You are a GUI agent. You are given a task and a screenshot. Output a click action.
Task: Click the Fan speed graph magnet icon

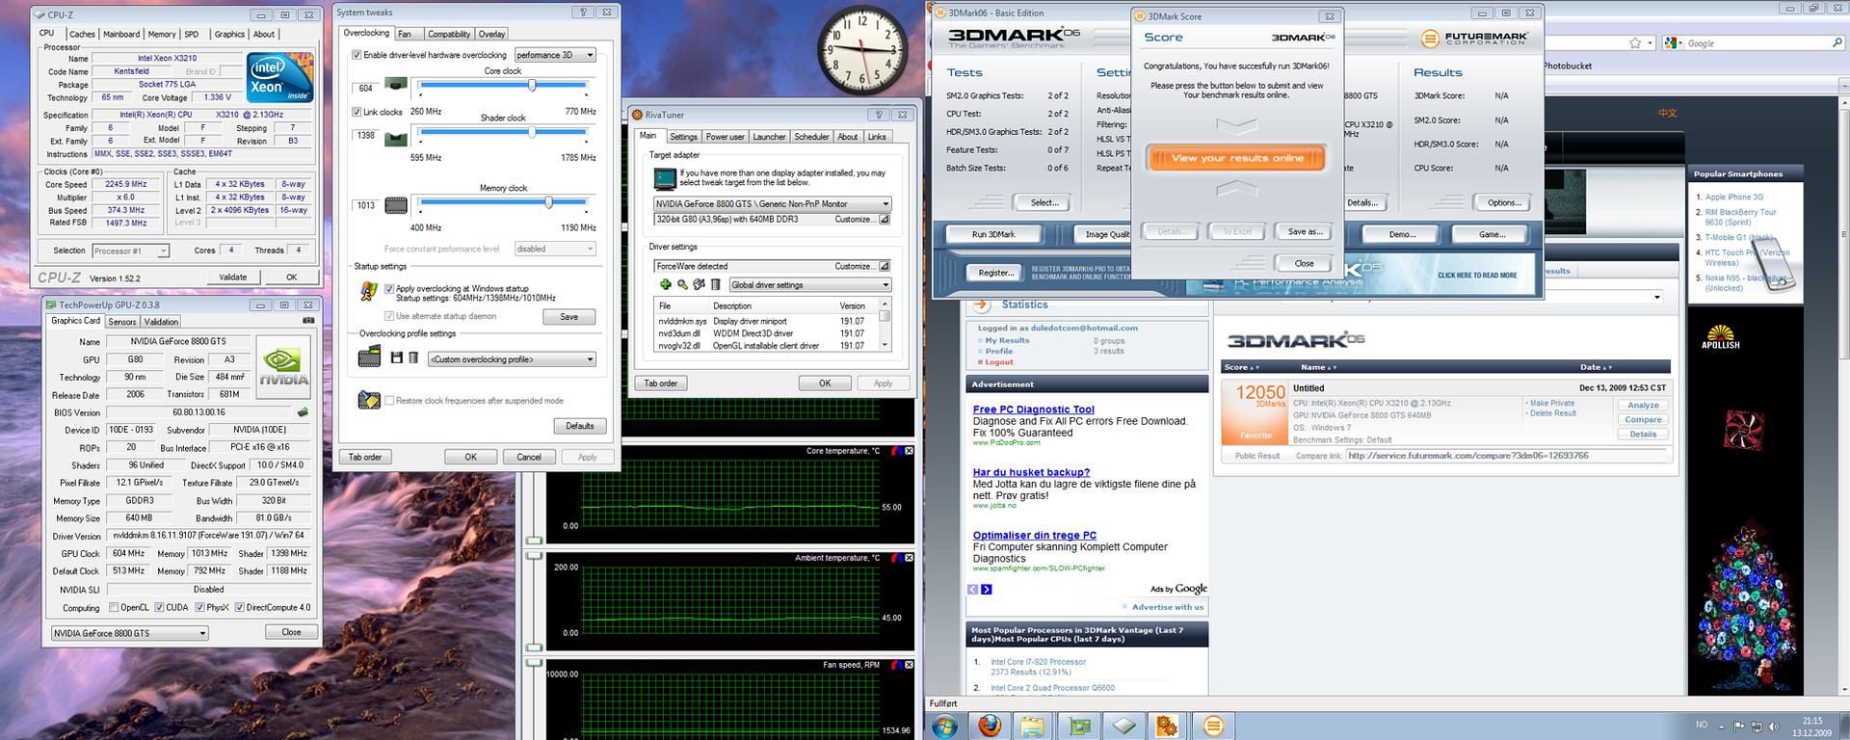[896, 665]
